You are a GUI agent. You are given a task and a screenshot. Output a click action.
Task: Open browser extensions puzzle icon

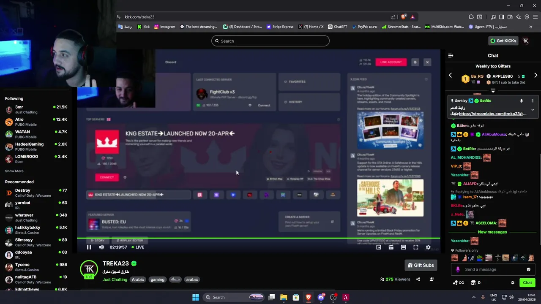(471, 17)
